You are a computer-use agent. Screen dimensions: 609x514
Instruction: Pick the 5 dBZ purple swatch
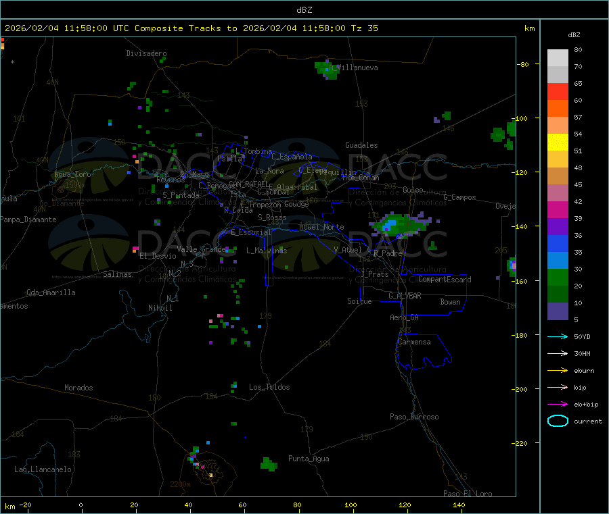[x=558, y=311]
